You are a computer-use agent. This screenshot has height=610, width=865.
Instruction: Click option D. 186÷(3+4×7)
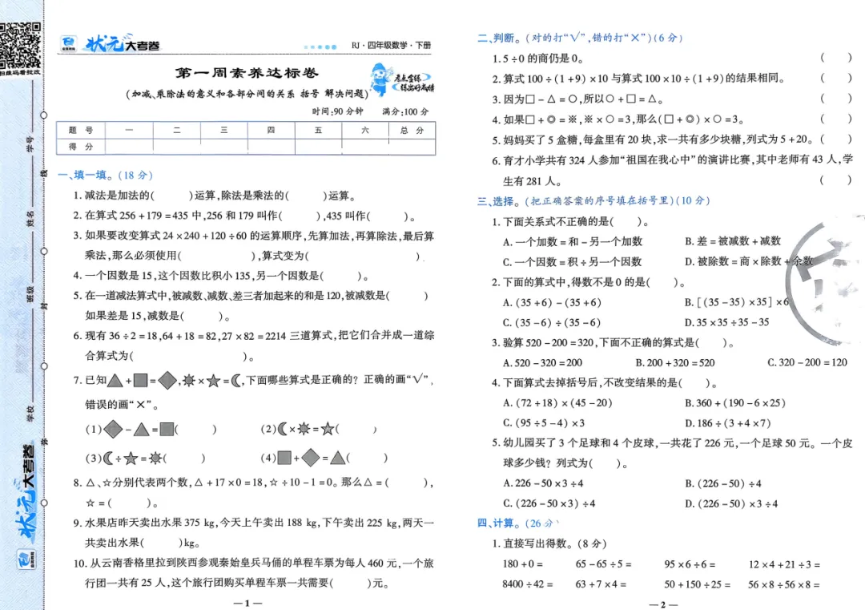727,423
